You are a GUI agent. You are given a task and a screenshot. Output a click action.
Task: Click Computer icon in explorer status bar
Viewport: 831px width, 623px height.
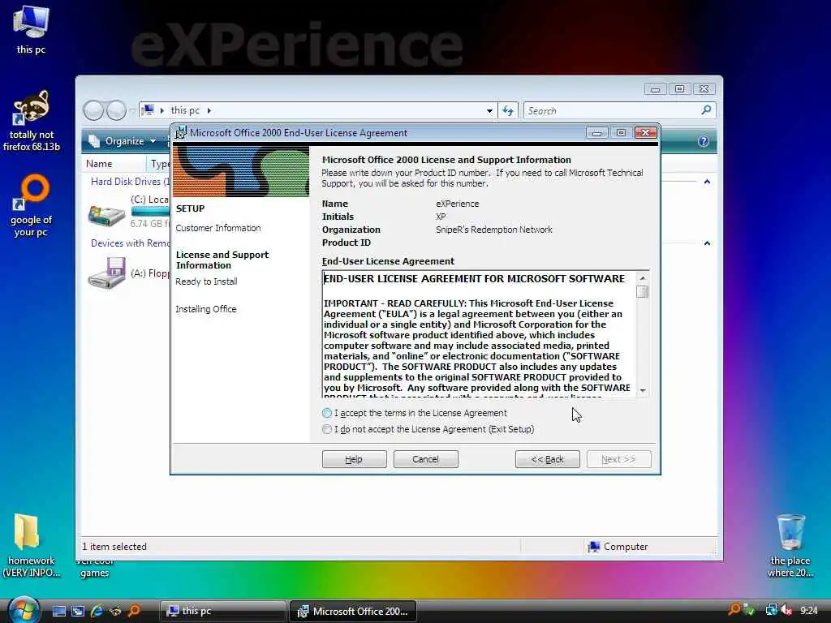[x=593, y=546]
